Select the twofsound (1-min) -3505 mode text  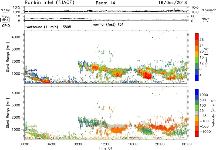pyautogui.click(x=48, y=27)
